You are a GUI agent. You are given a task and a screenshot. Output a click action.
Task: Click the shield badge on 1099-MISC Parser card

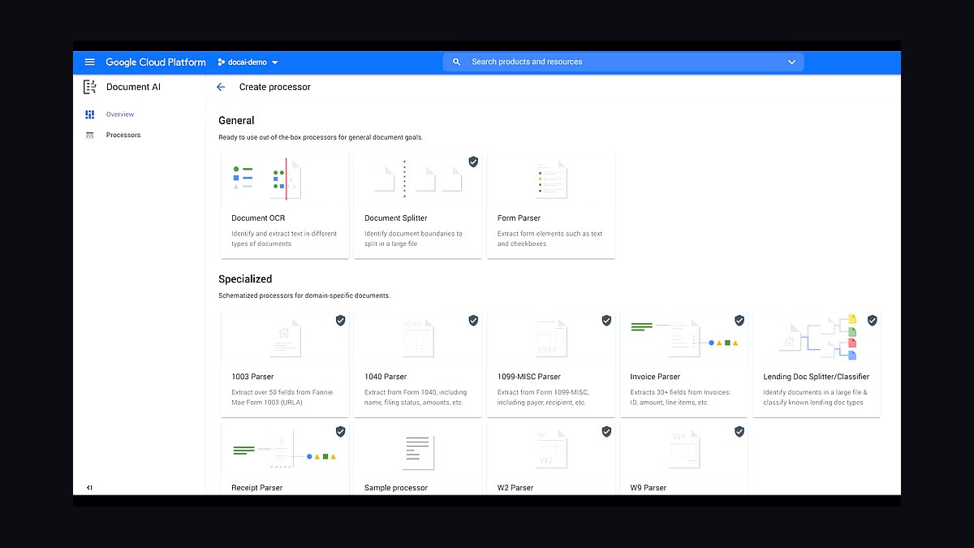click(606, 321)
